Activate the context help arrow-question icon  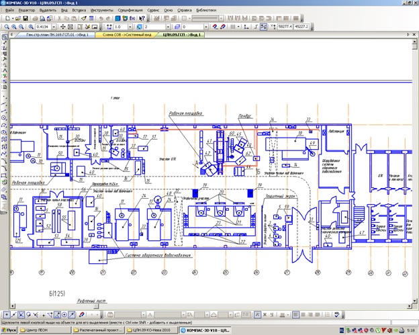[142, 18]
